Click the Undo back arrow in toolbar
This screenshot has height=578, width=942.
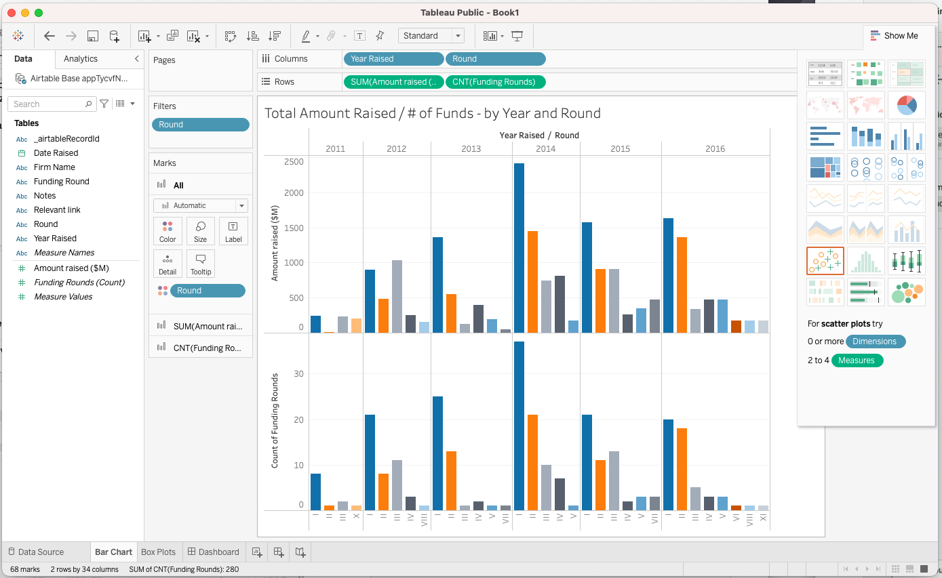[x=50, y=36]
